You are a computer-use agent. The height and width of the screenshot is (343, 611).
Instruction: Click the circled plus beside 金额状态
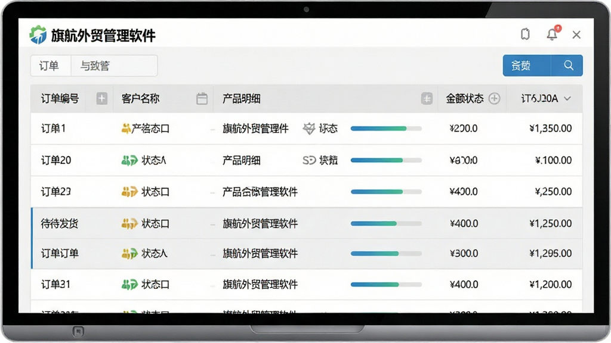(494, 98)
